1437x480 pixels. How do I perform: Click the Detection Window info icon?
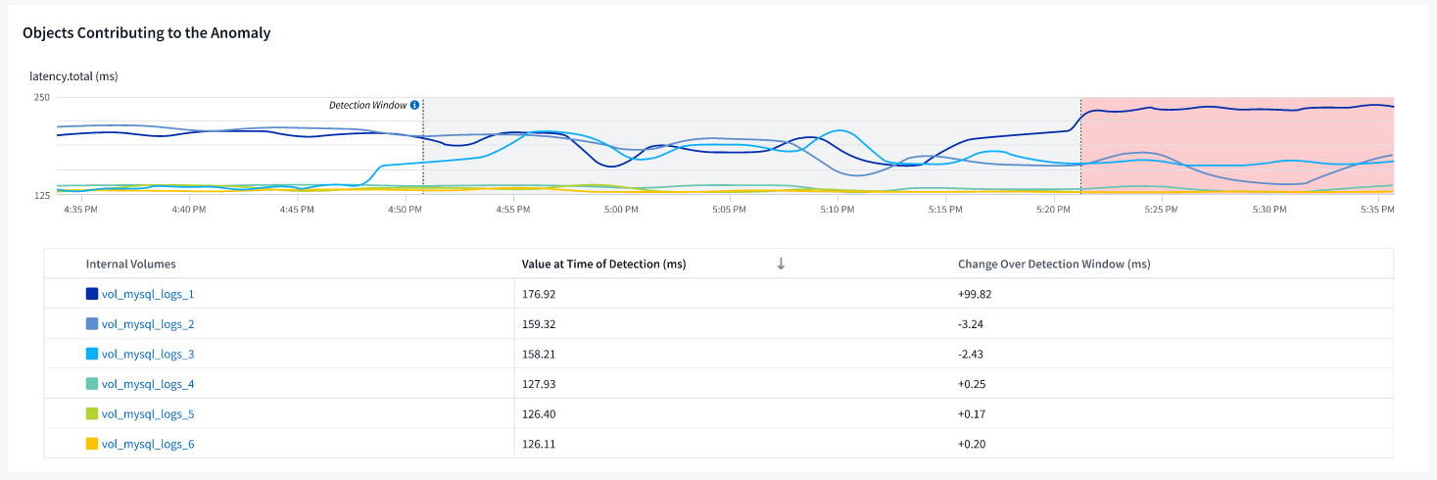414,105
